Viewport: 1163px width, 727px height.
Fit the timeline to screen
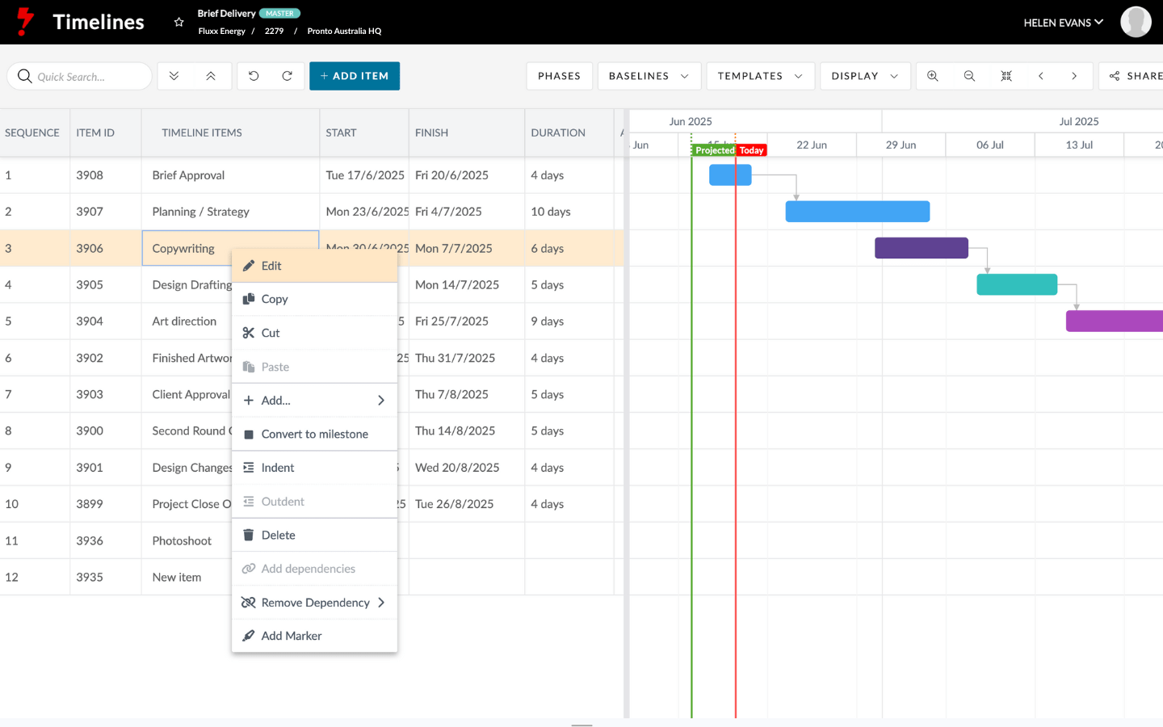1006,76
